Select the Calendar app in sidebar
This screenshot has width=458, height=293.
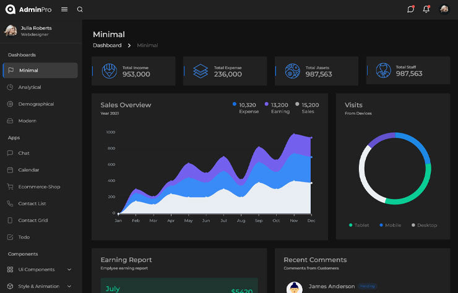point(28,170)
